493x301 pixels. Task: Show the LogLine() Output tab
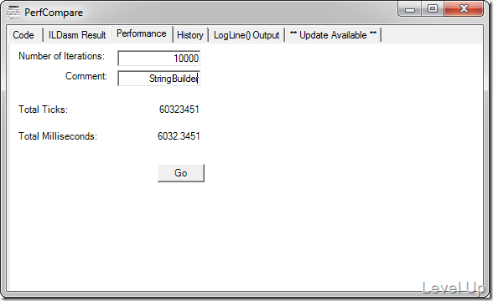(246, 35)
